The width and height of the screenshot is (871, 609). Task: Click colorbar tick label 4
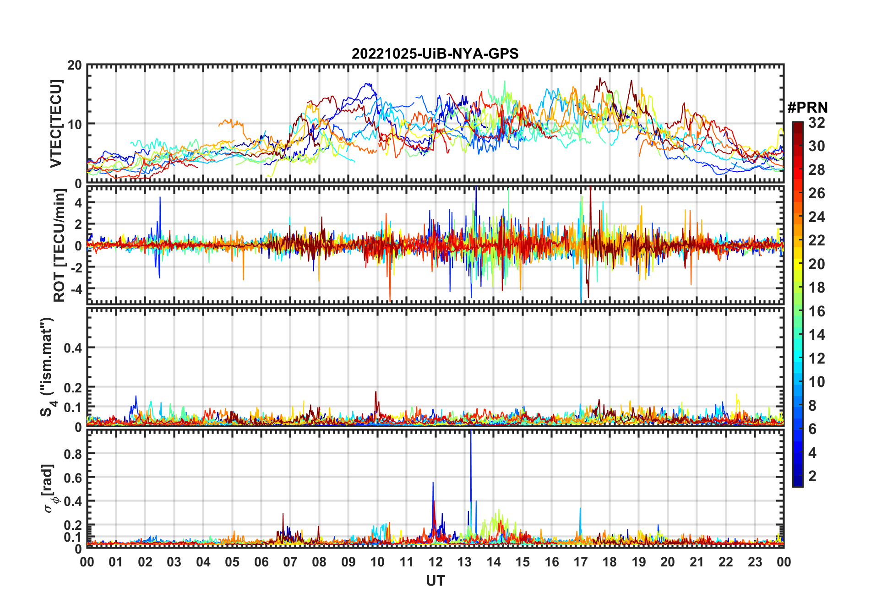point(812,453)
